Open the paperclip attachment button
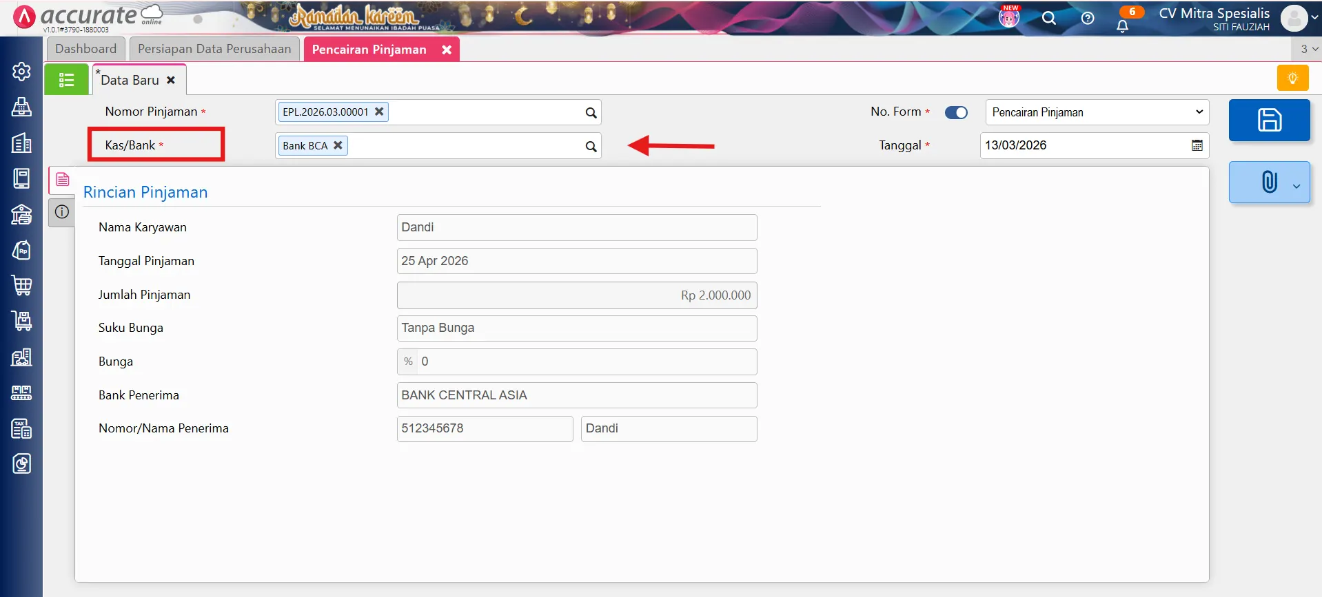This screenshot has width=1322, height=597. click(x=1269, y=182)
